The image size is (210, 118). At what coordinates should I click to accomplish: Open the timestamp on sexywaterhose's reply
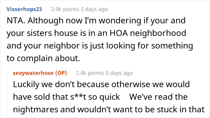[119, 73]
